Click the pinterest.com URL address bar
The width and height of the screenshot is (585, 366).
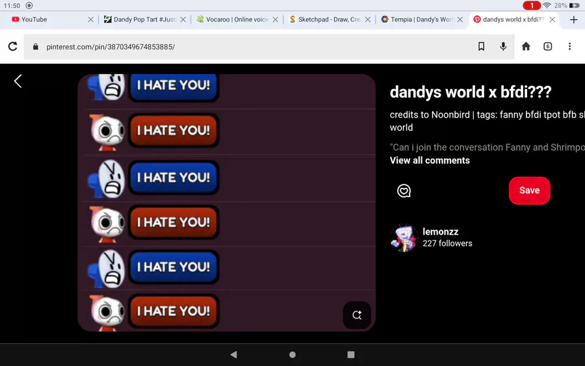268,47
